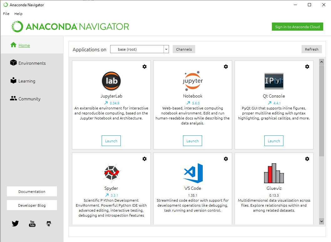Click the Glueviz application name
331x242 pixels.
click(x=274, y=188)
